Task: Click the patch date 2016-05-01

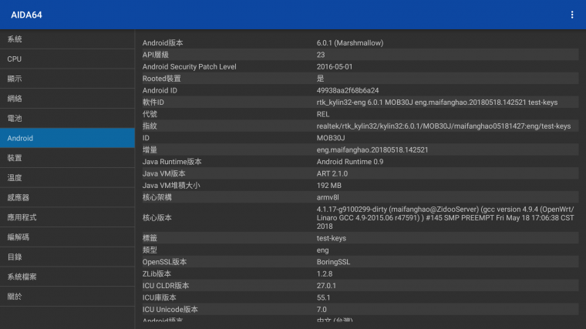Action: coord(335,67)
